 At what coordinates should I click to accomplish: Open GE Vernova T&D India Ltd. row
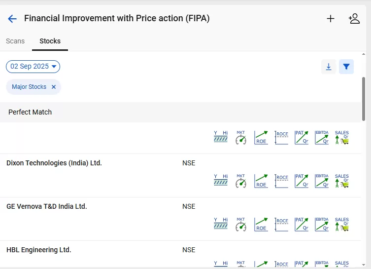point(180,219)
